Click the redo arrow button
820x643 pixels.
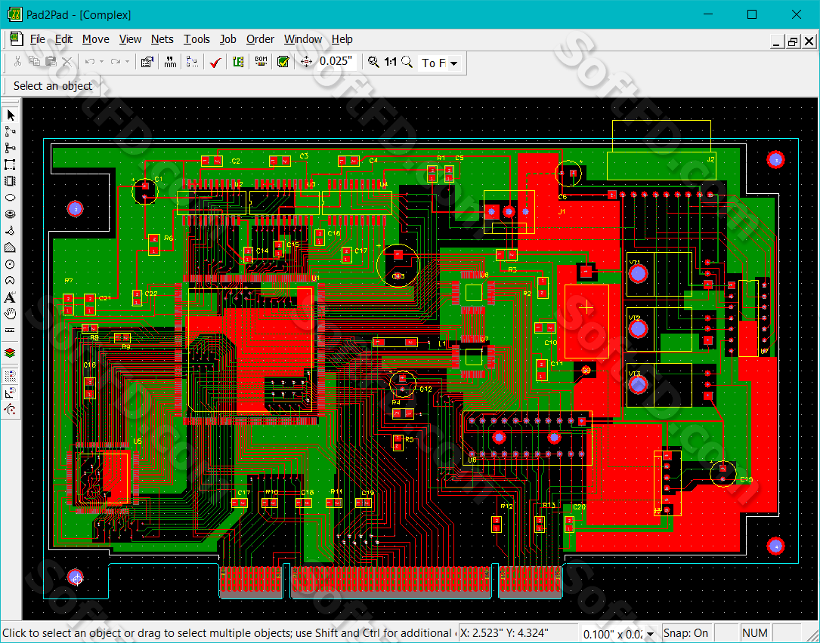116,62
